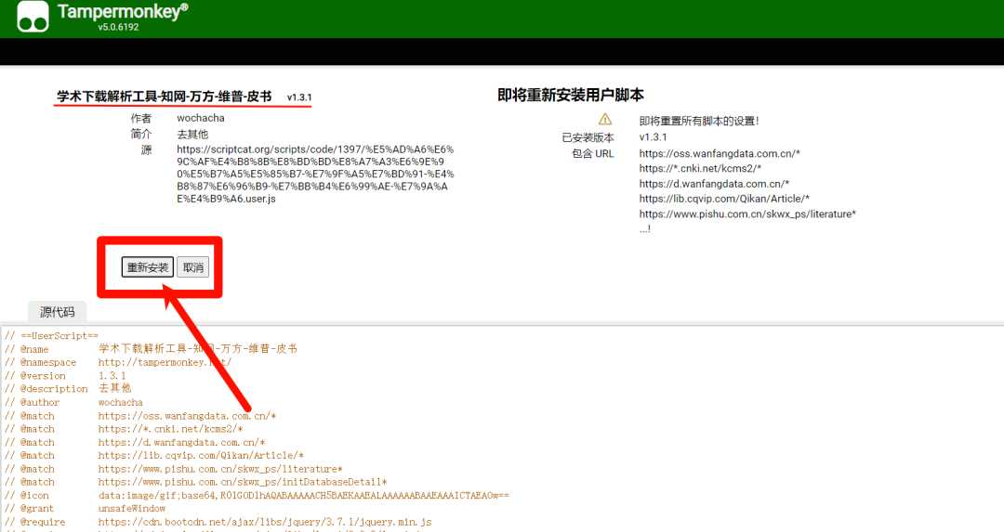1004x532 pixels.
Task: Click the 简介 value 去其他 in the header
Action: [x=192, y=135]
